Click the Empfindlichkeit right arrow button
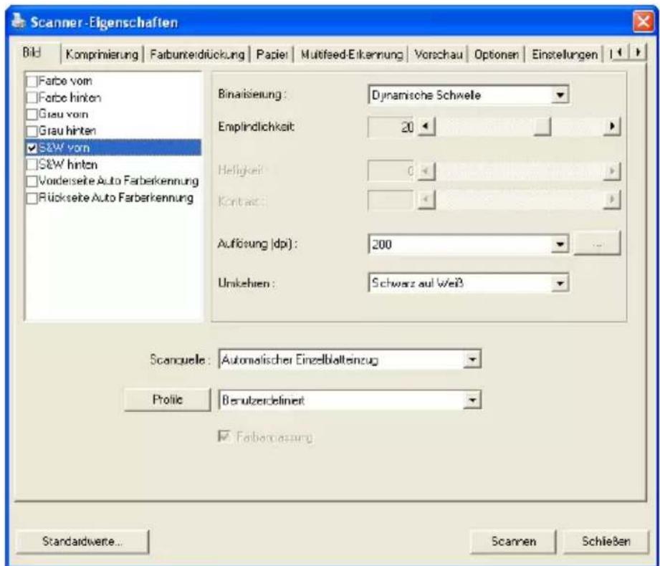 [x=612, y=126]
